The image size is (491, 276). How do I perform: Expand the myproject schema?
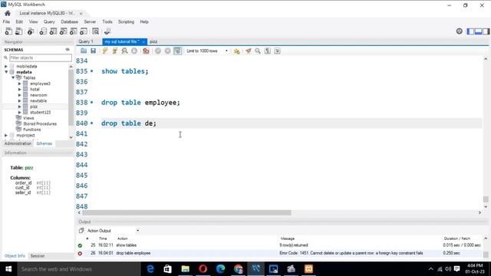tap(6, 135)
